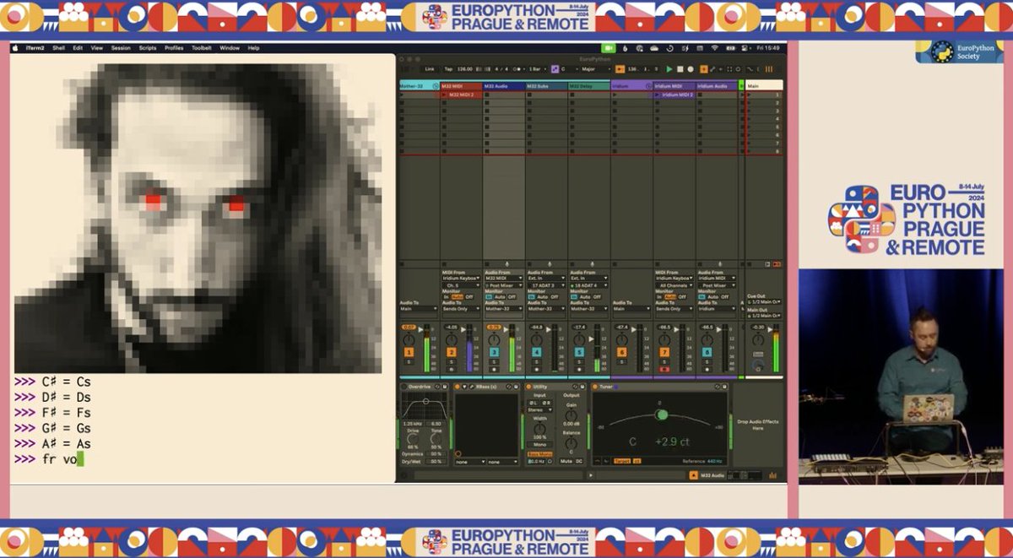The height and width of the screenshot is (558, 1013).
Task: Click the Mute button in Utility output
Action: [566, 461]
